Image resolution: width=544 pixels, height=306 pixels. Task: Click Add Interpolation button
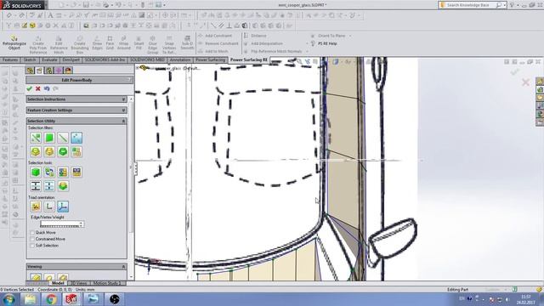point(263,43)
